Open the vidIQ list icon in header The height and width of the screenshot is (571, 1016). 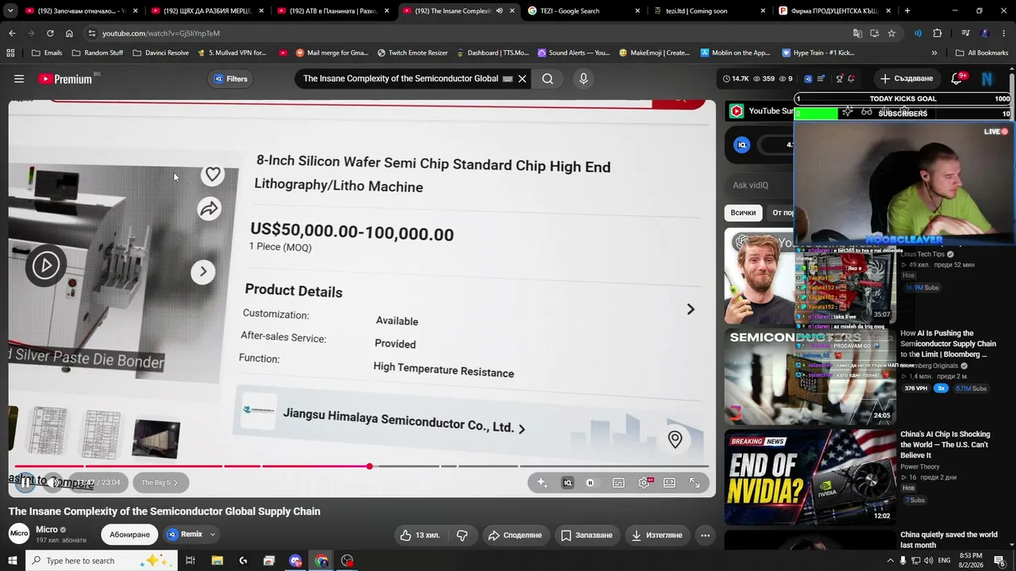821,79
